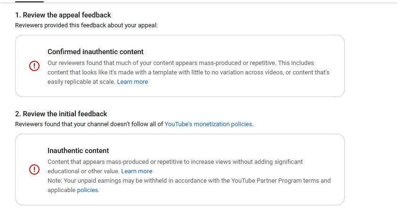Click the warning icon beside Confirmed inauthentic content
The width and height of the screenshot is (397, 218).
point(34,66)
